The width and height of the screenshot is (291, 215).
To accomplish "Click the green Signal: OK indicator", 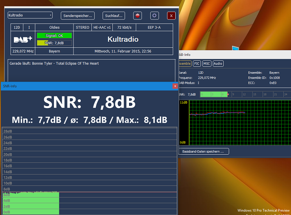I will (54, 36).
